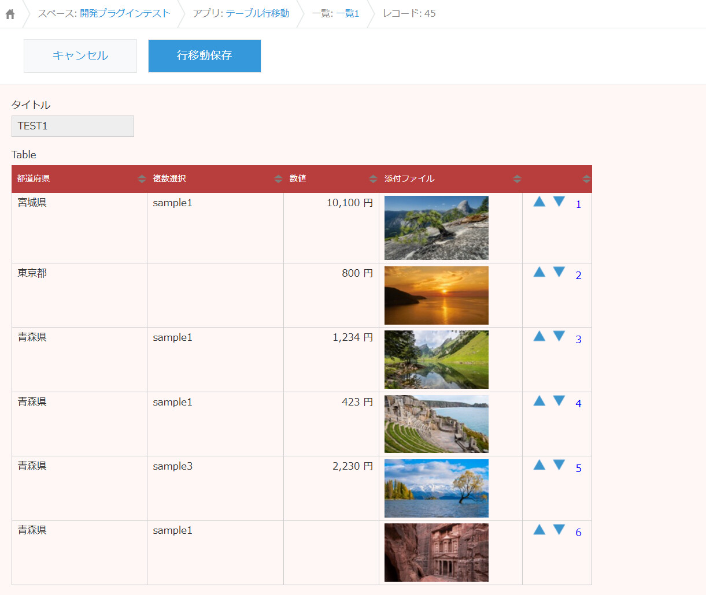Sort table by 都道府県 column

(x=142, y=179)
